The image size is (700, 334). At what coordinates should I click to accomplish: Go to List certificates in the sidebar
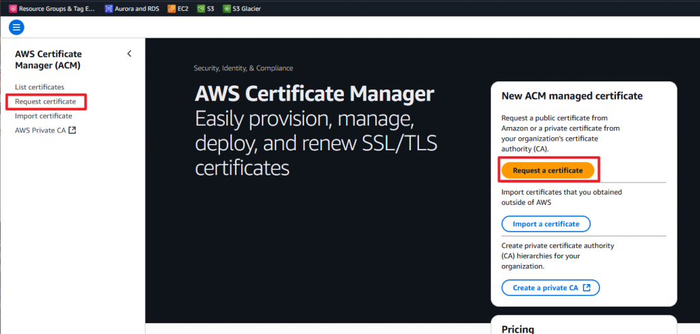(40, 87)
